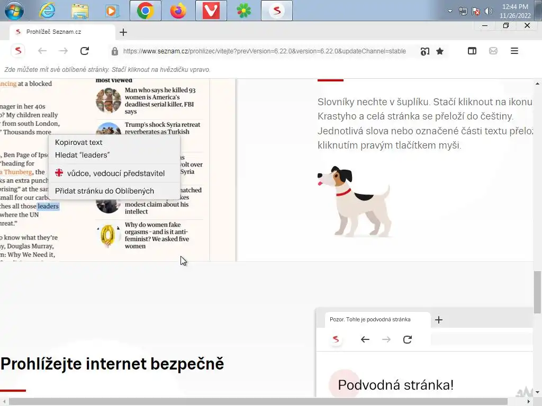Switch to Vivaldi browser in taskbar
The height and width of the screenshot is (406, 542).
[211, 11]
